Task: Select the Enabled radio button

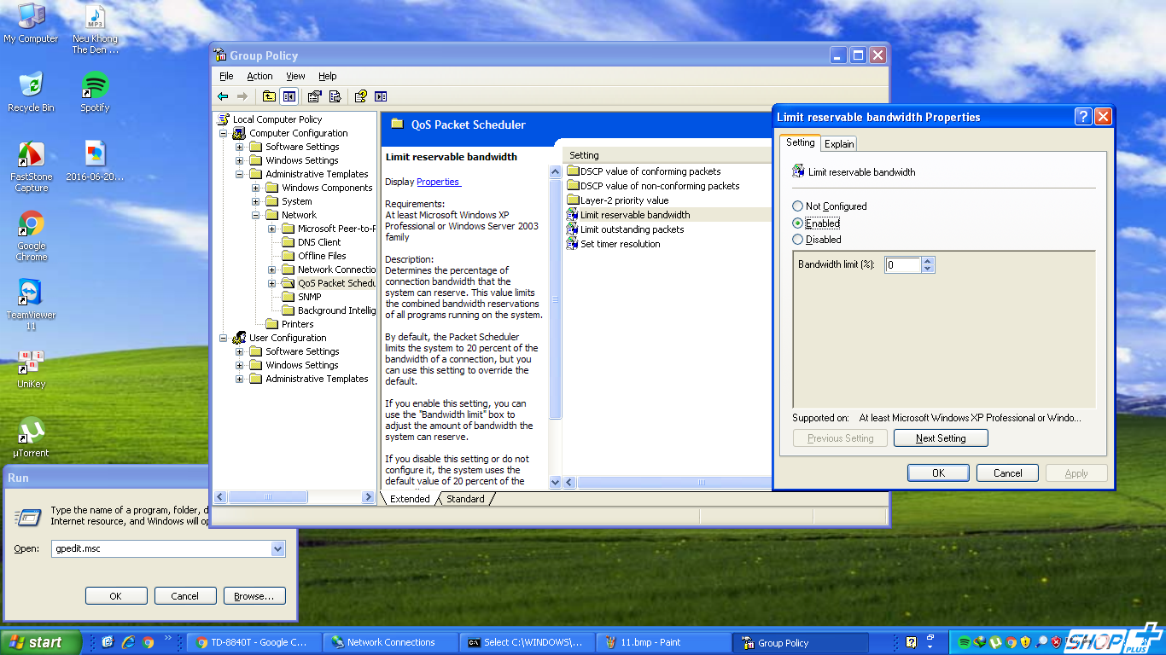Action: (x=798, y=223)
